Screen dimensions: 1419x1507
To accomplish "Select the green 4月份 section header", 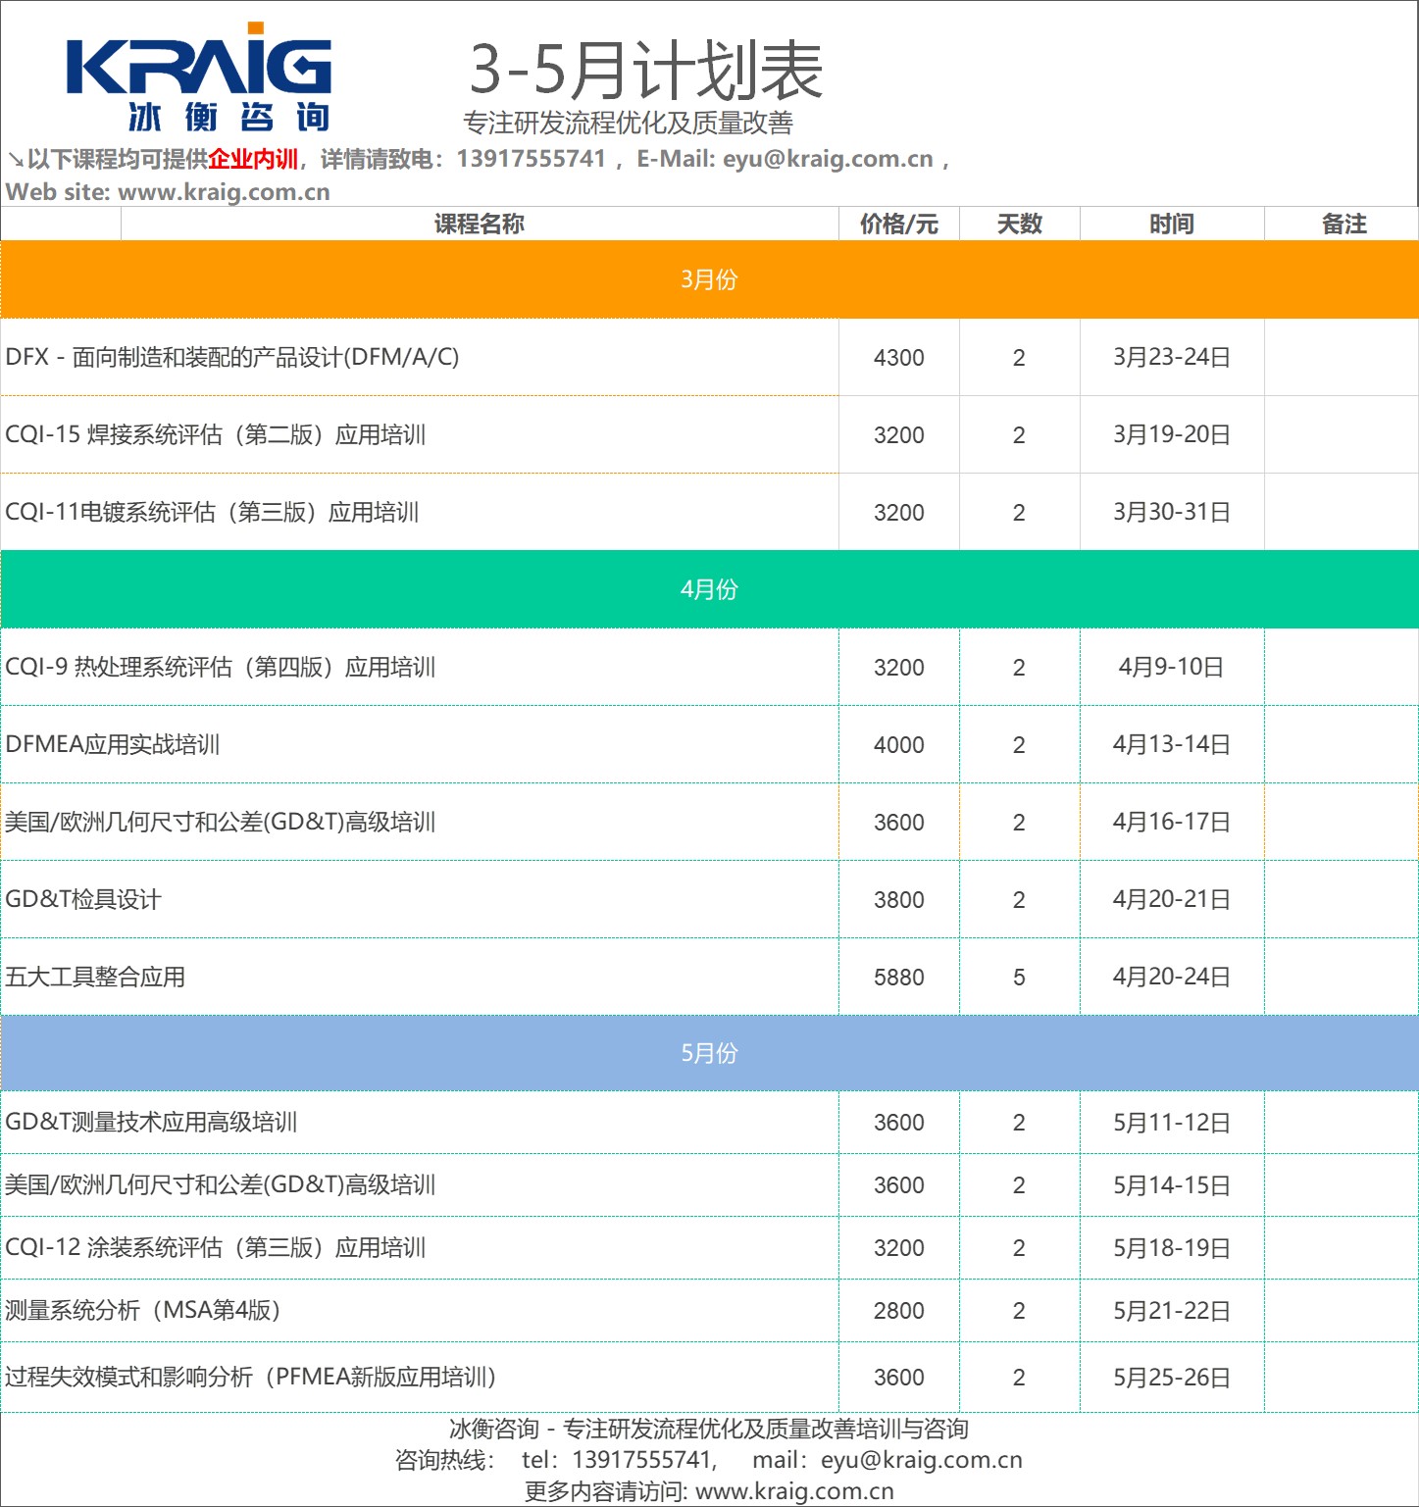I will click(709, 589).
